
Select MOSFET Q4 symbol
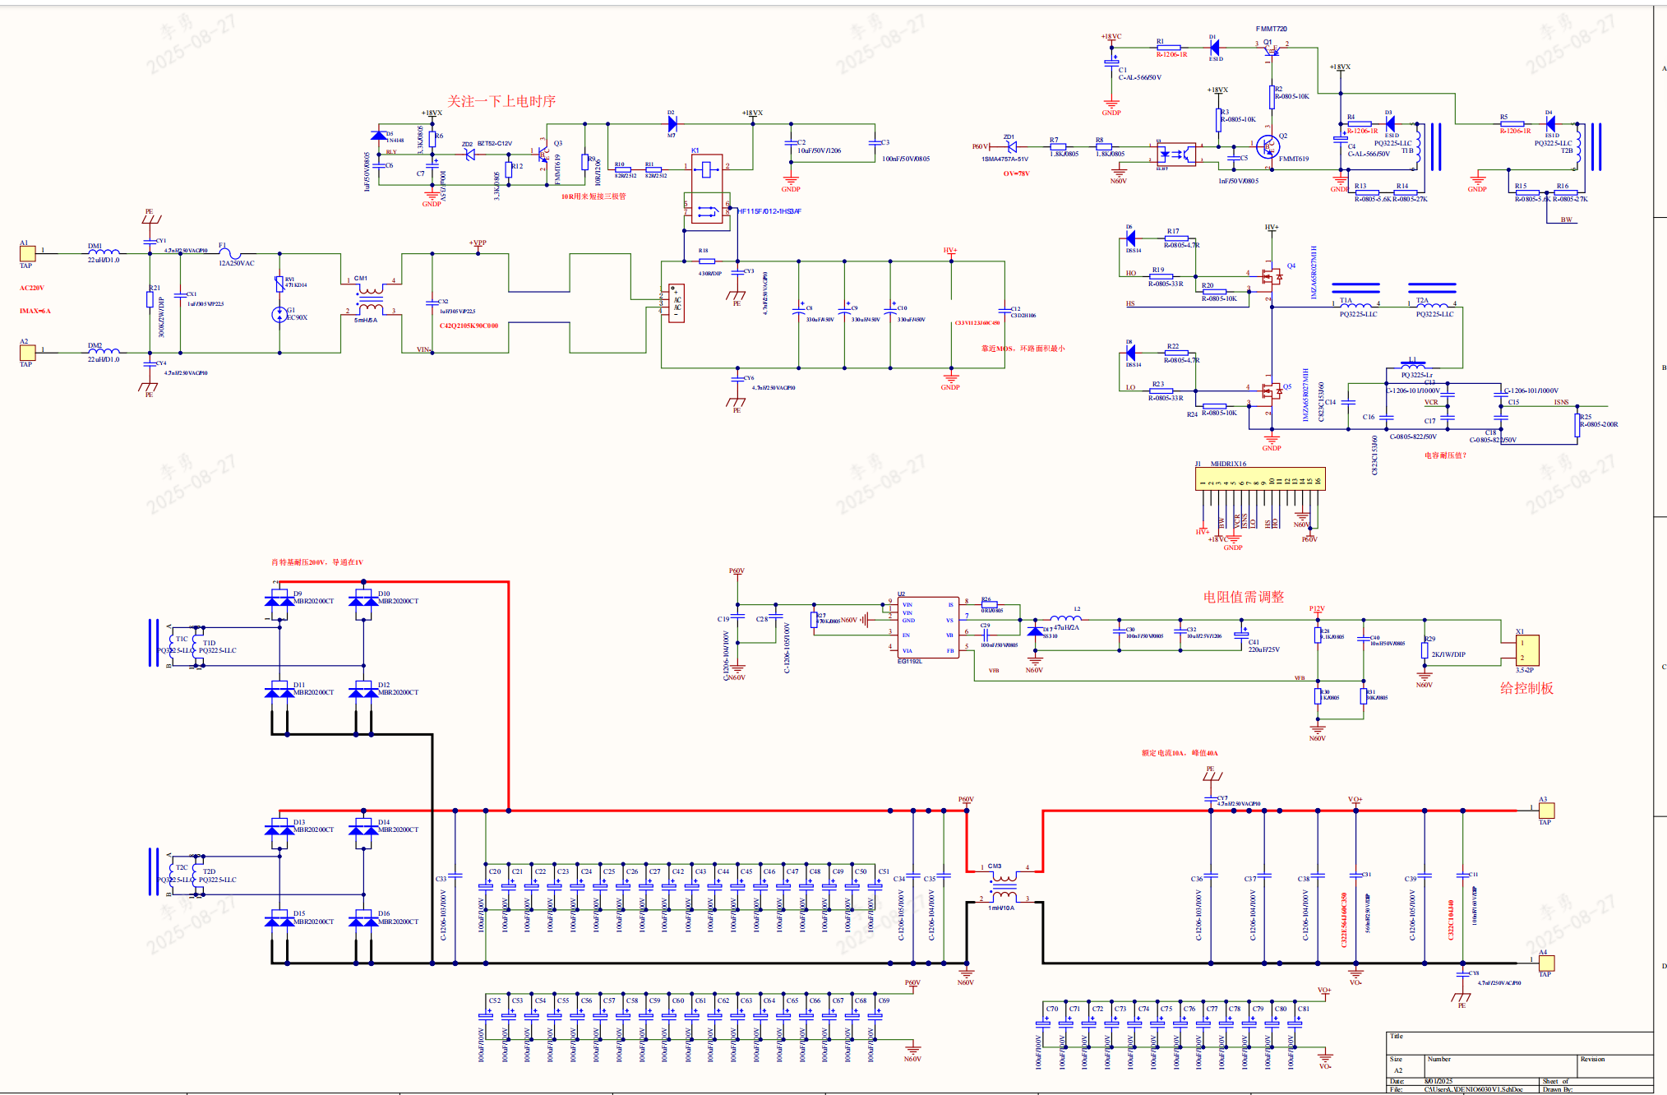point(1271,277)
